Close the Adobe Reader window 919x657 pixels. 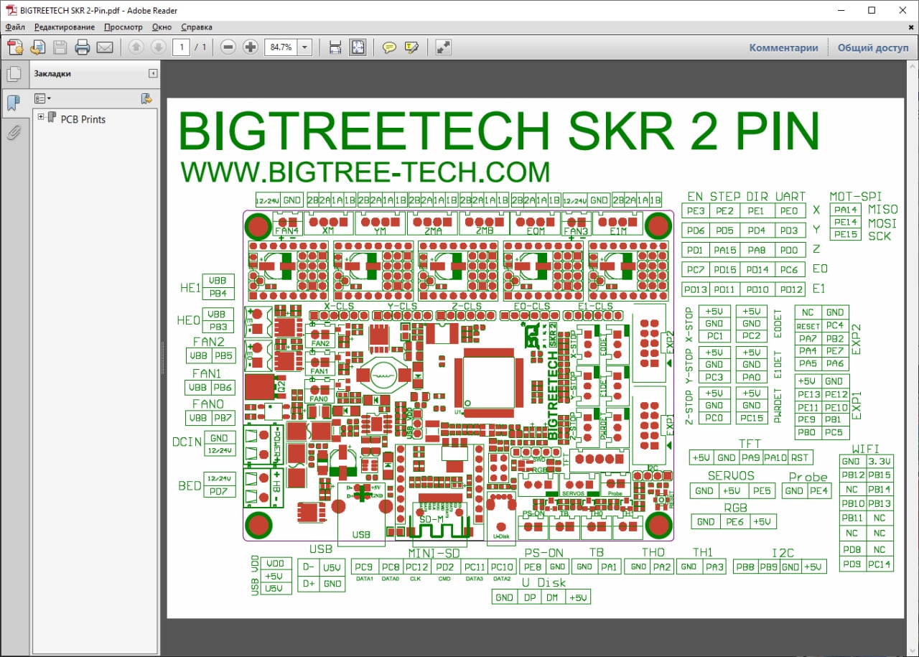(902, 10)
